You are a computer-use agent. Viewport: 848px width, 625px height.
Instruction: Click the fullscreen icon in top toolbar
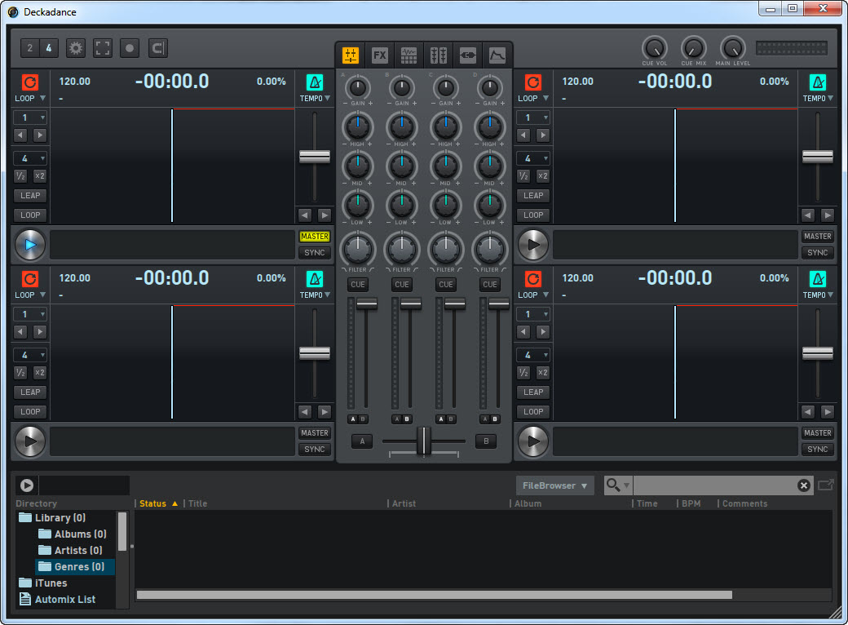pyautogui.click(x=103, y=48)
